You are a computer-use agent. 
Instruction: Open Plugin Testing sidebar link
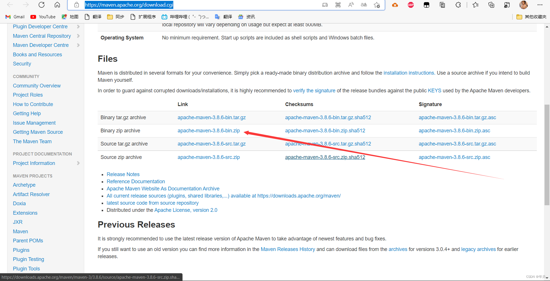[28, 259]
